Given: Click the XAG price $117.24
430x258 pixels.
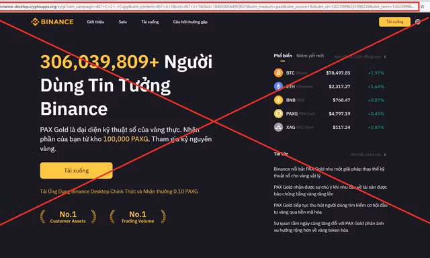Looking at the screenshot, I should coord(341,127).
